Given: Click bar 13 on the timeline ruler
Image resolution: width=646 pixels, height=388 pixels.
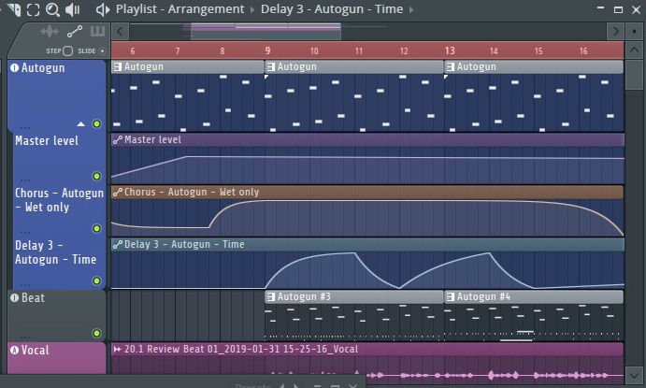Looking at the screenshot, I should pyautogui.click(x=450, y=50).
